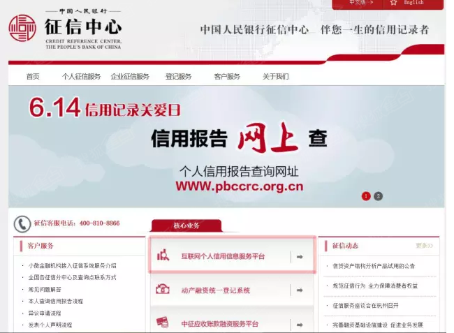Click 更多>> in the 征信动态 panel
454x333 pixels.
[x=424, y=246]
